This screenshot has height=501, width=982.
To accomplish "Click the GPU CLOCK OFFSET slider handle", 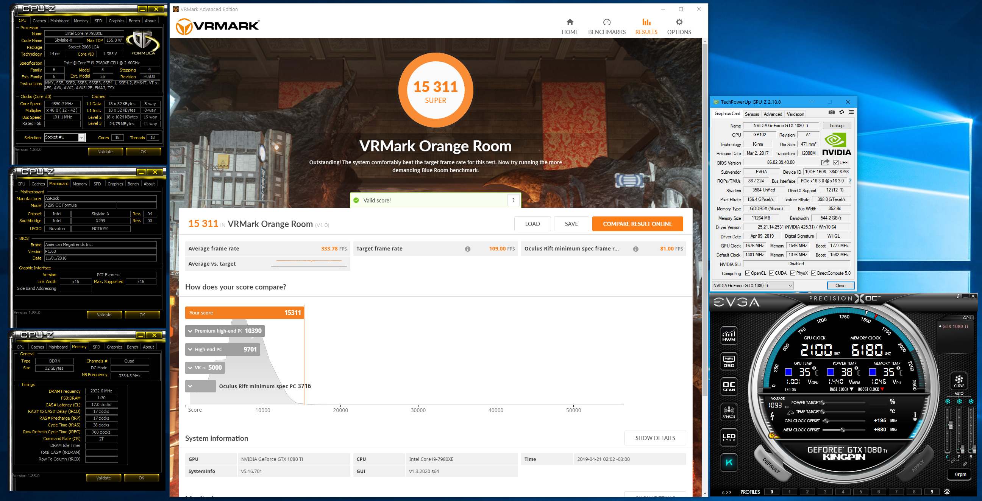I will [x=826, y=421].
